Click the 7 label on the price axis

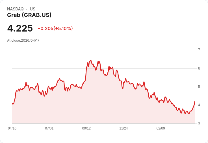(199, 50)
